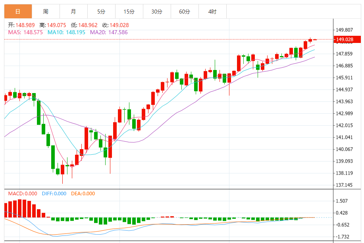Click the 149.807 price axis label
This screenshot has width=364, height=243.
click(344, 30)
